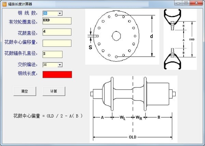
Task: Focus the 花鼓直径 input showing d
Action: [x=57, y=32]
